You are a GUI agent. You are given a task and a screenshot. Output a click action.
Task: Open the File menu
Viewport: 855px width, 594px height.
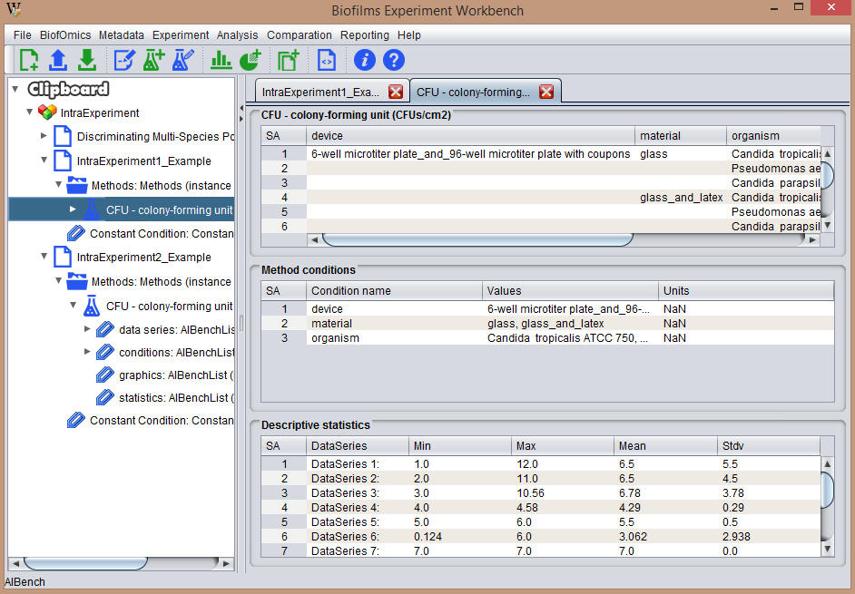tap(23, 34)
